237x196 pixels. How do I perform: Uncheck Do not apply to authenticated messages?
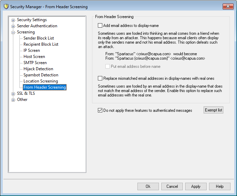point(100,110)
